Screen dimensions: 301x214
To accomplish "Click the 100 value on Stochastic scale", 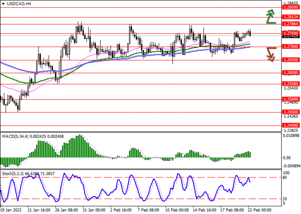I will [286, 173].
